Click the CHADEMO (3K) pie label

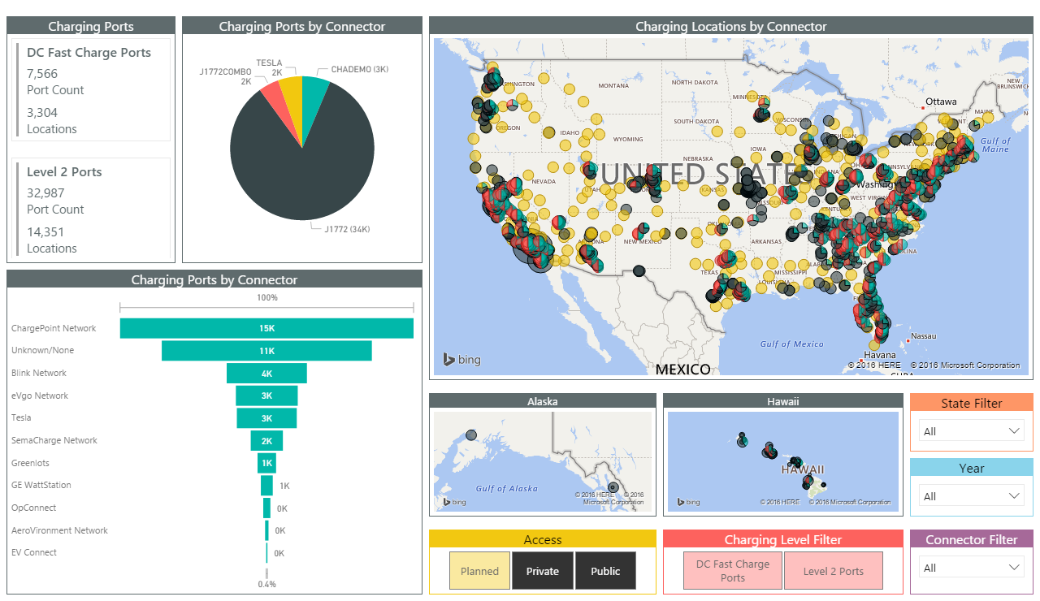tap(360, 70)
